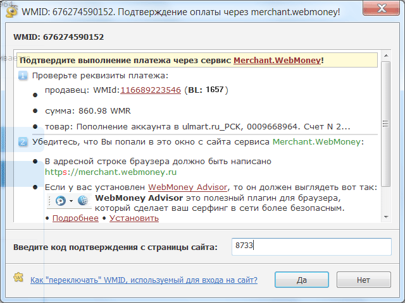Expand the Advisor toolbar dropdown arrow
Viewport: 405px width, 303px height.
tap(71, 201)
